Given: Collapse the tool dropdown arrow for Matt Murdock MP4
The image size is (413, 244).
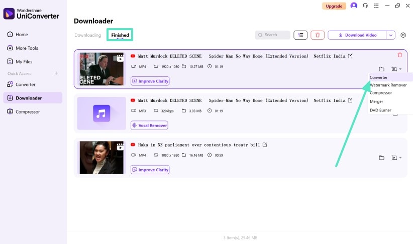Looking at the screenshot, I should 400,69.
